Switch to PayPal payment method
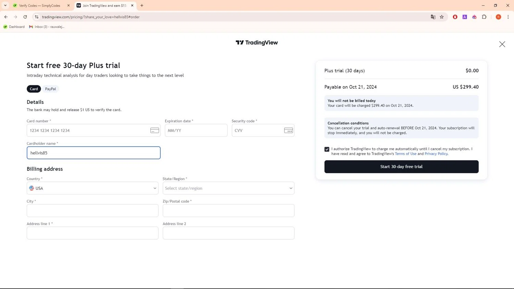 pos(50,89)
